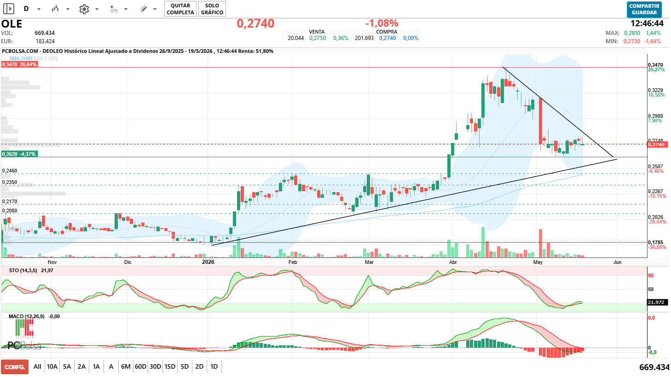Expand the chart type dropdown arrow
This screenshot has height=377, width=671.
tap(68, 9)
